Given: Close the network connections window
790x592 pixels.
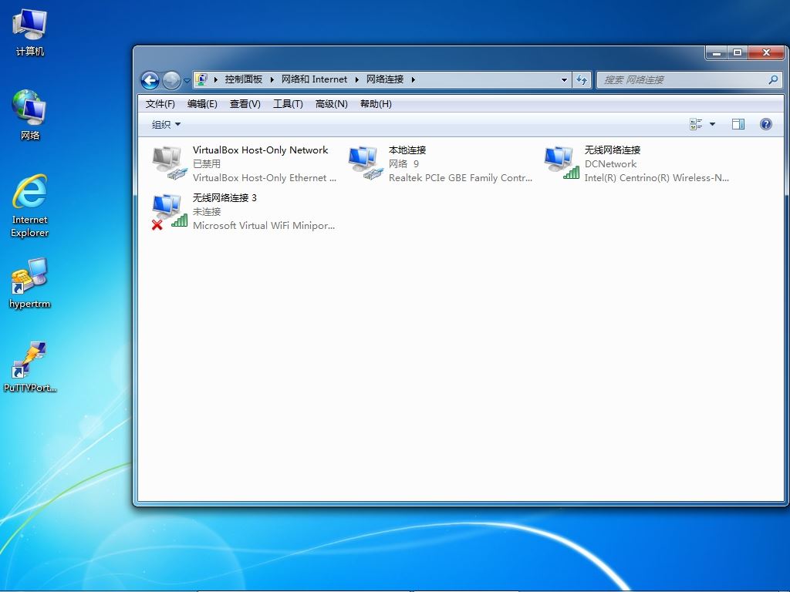Looking at the screenshot, I should pyautogui.click(x=766, y=52).
